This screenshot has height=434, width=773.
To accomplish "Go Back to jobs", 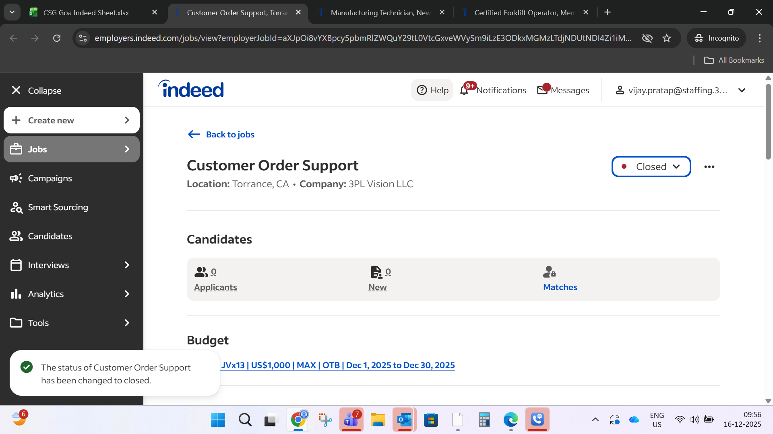I will [x=221, y=134].
